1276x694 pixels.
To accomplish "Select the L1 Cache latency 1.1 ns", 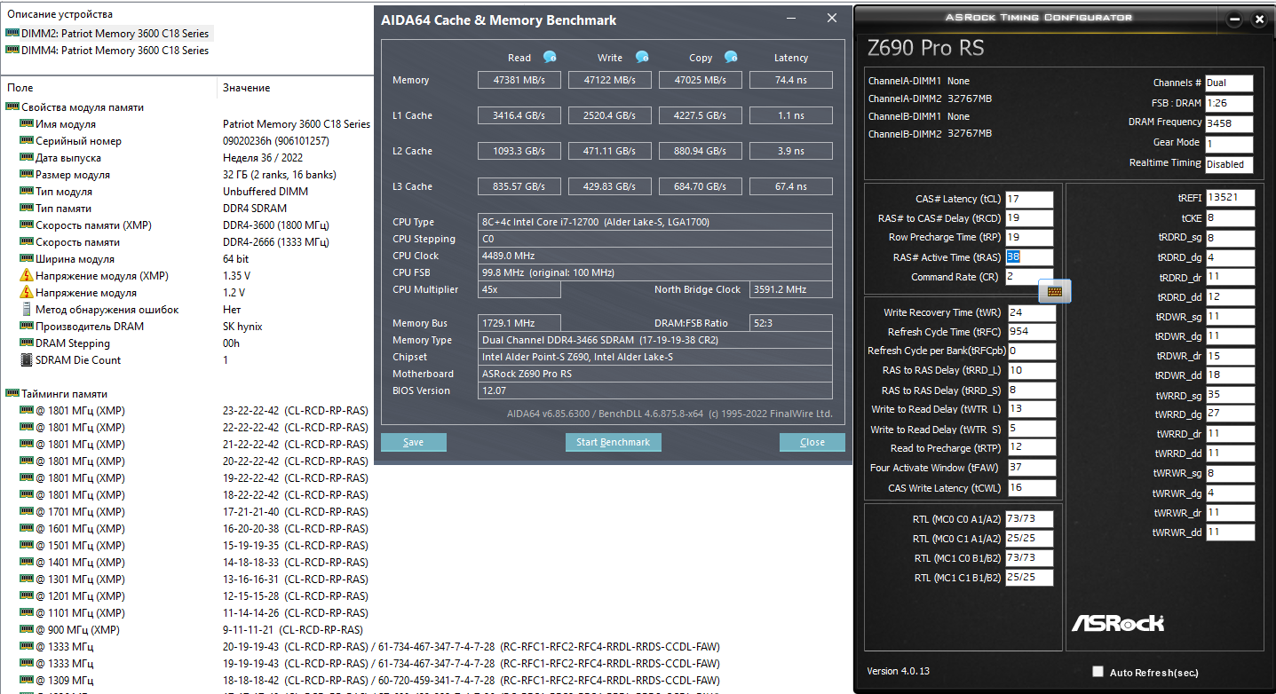I will [791, 115].
